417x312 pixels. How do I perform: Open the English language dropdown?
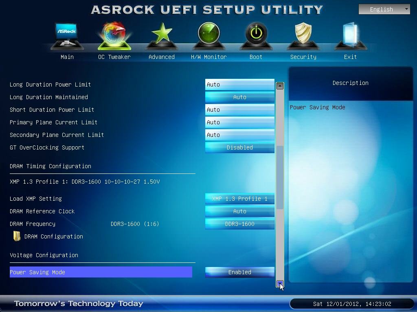tap(384, 9)
